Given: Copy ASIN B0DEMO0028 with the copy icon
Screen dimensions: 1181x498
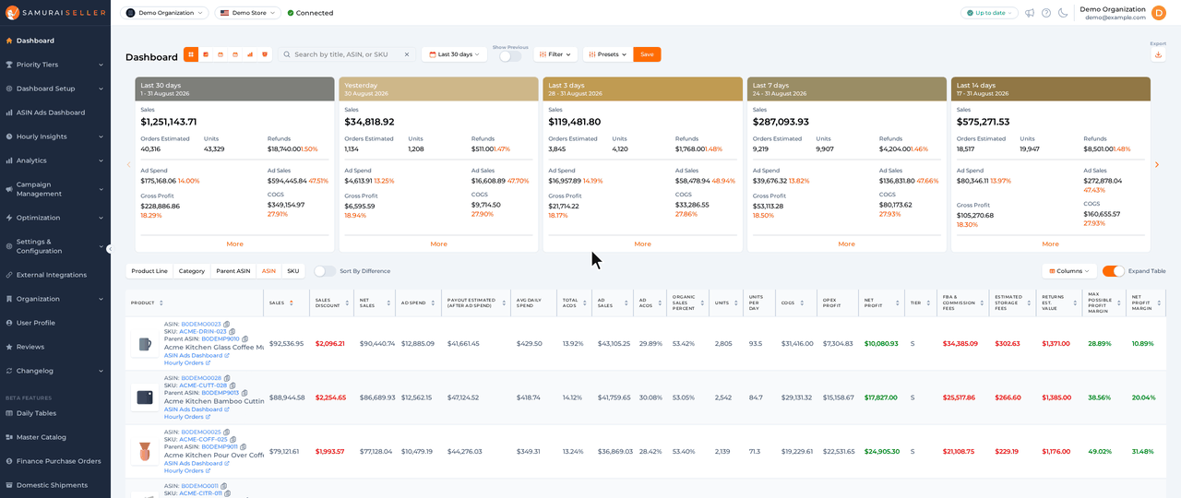Looking at the screenshot, I should 227,378.
